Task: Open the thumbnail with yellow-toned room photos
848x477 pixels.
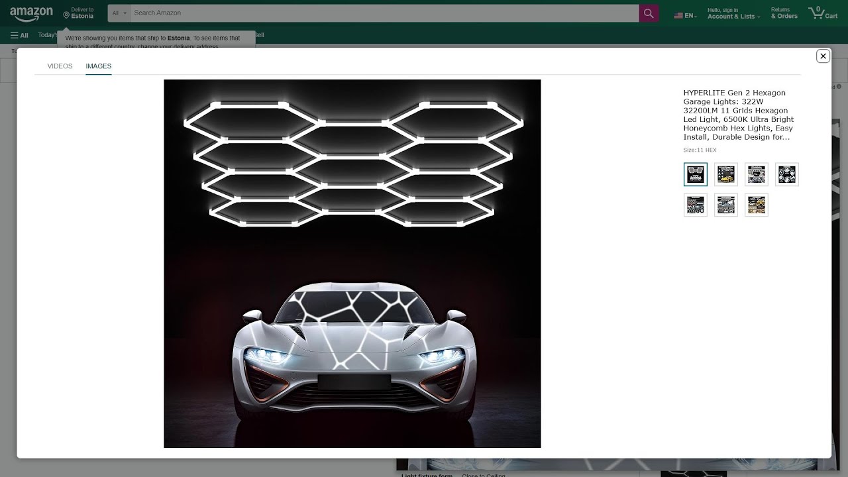Action: pyautogui.click(x=757, y=205)
